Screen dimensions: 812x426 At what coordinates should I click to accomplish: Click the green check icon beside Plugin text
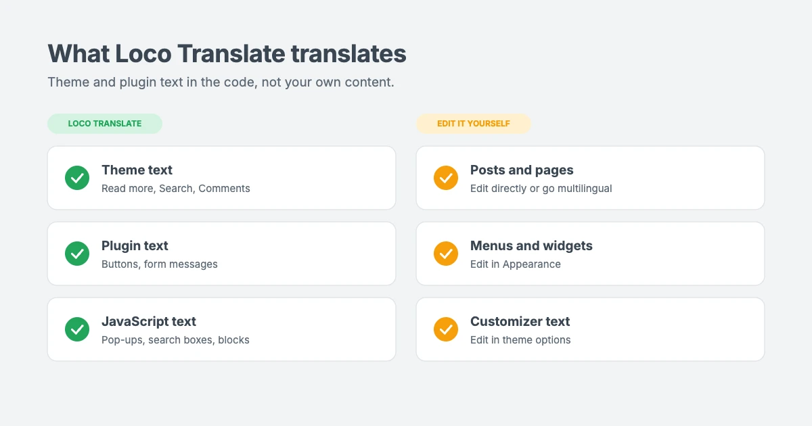click(x=77, y=254)
